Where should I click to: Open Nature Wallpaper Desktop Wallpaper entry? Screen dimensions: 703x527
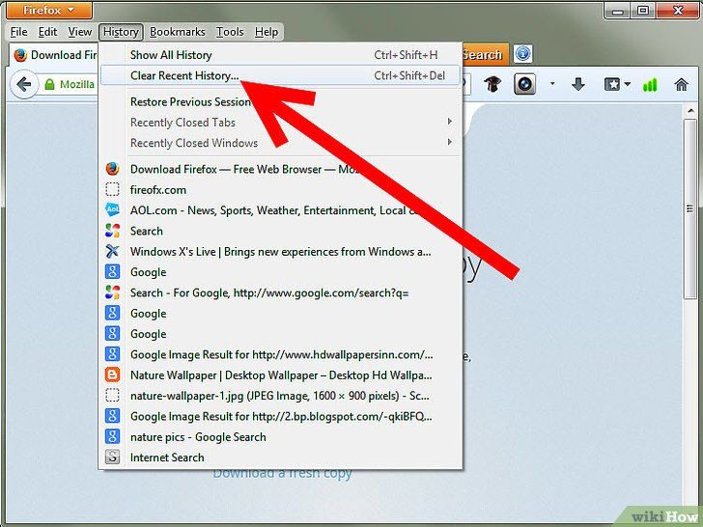[280, 375]
